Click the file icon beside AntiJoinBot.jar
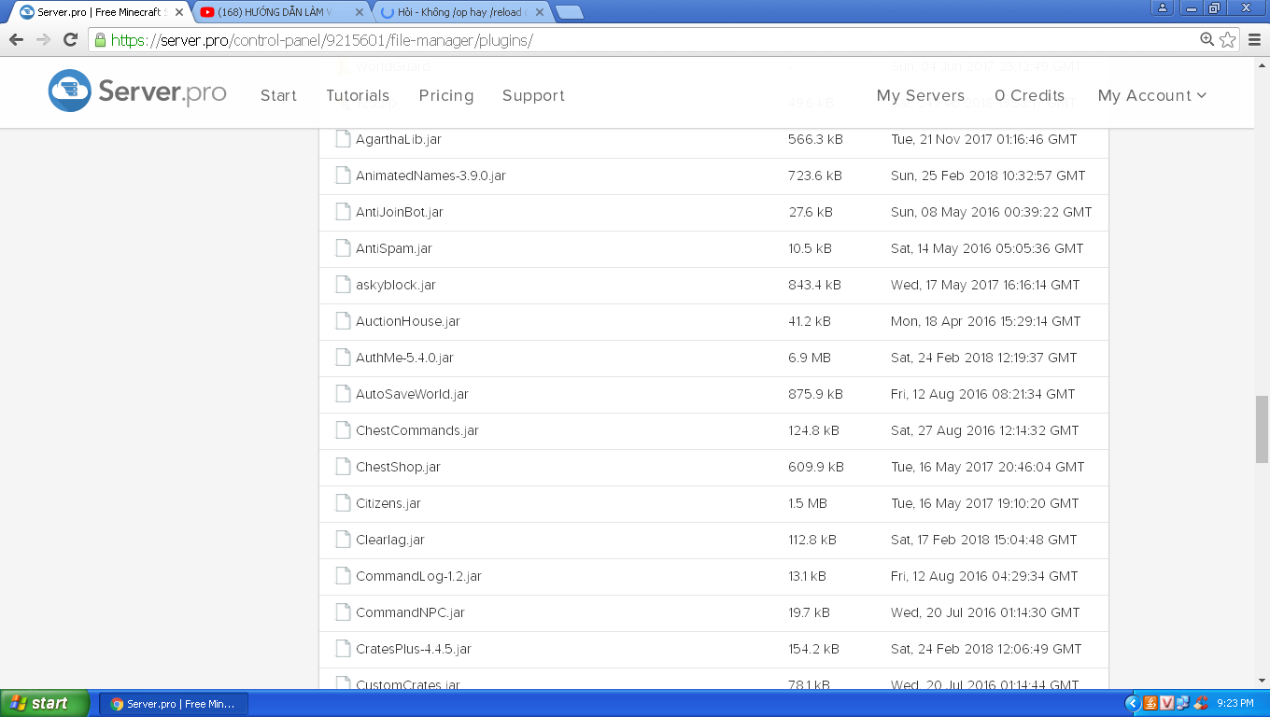The width and height of the screenshot is (1270, 717). coord(344,212)
